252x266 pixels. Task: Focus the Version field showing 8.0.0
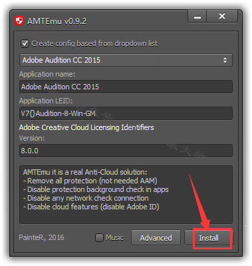click(x=126, y=151)
